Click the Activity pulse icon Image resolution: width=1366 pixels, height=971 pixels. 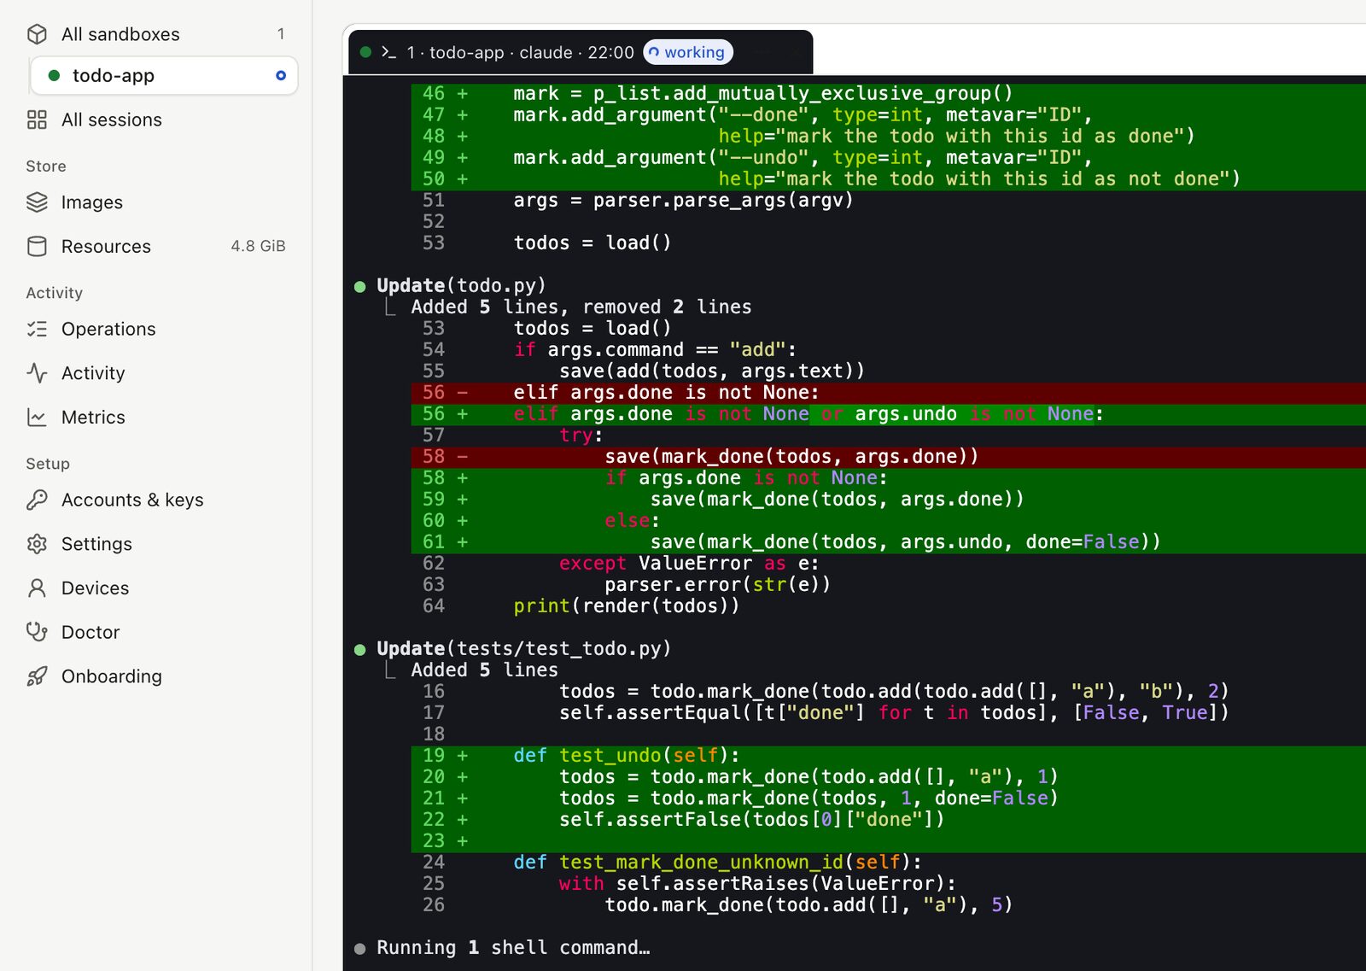click(x=37, y=373)
